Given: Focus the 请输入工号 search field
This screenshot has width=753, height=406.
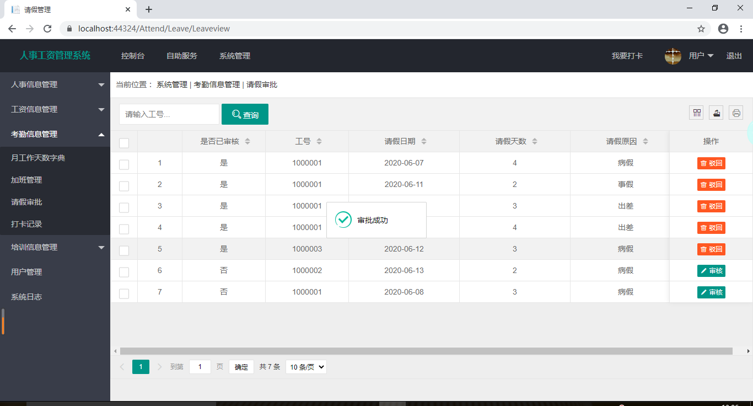Looking at the screenshot, I should 169,114.
